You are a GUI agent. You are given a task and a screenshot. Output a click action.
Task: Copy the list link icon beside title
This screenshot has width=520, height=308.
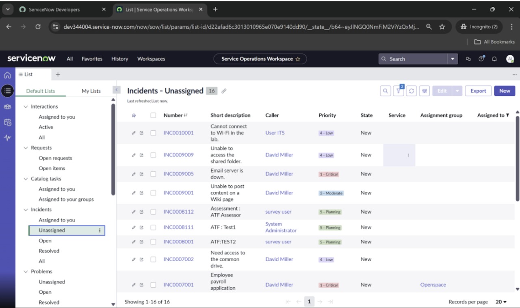224,91
